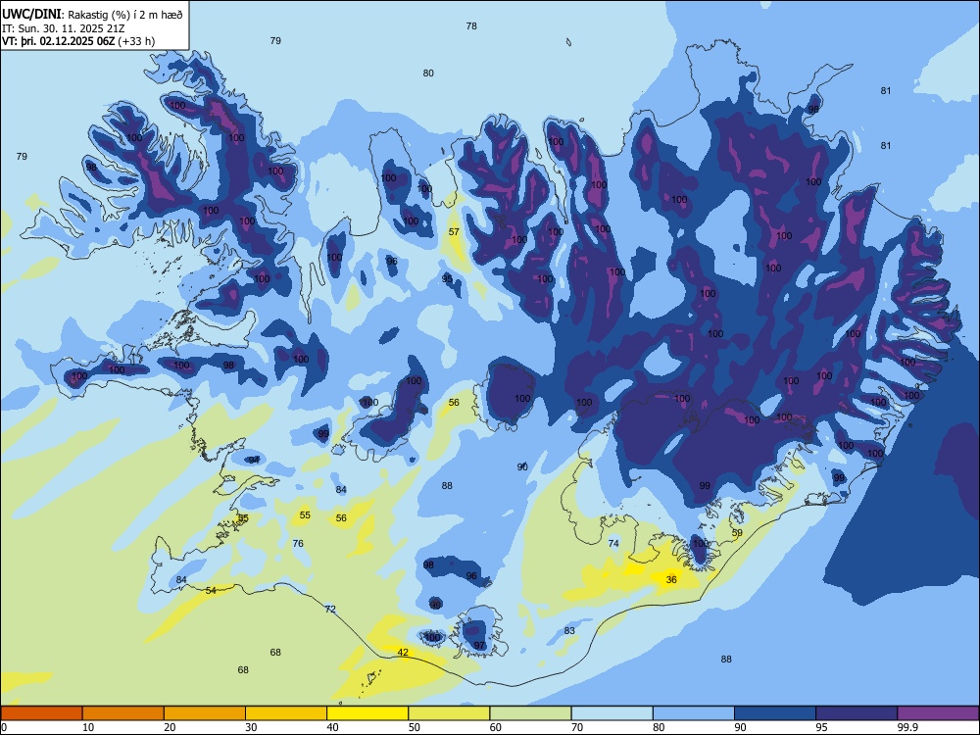Click the bright yellow 40–50 legend swatch

click(367, 713)
